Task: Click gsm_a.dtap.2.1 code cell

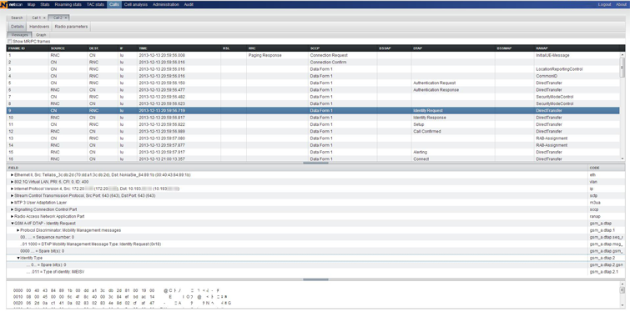Action: pyautogui.click(x=607, y=272)
